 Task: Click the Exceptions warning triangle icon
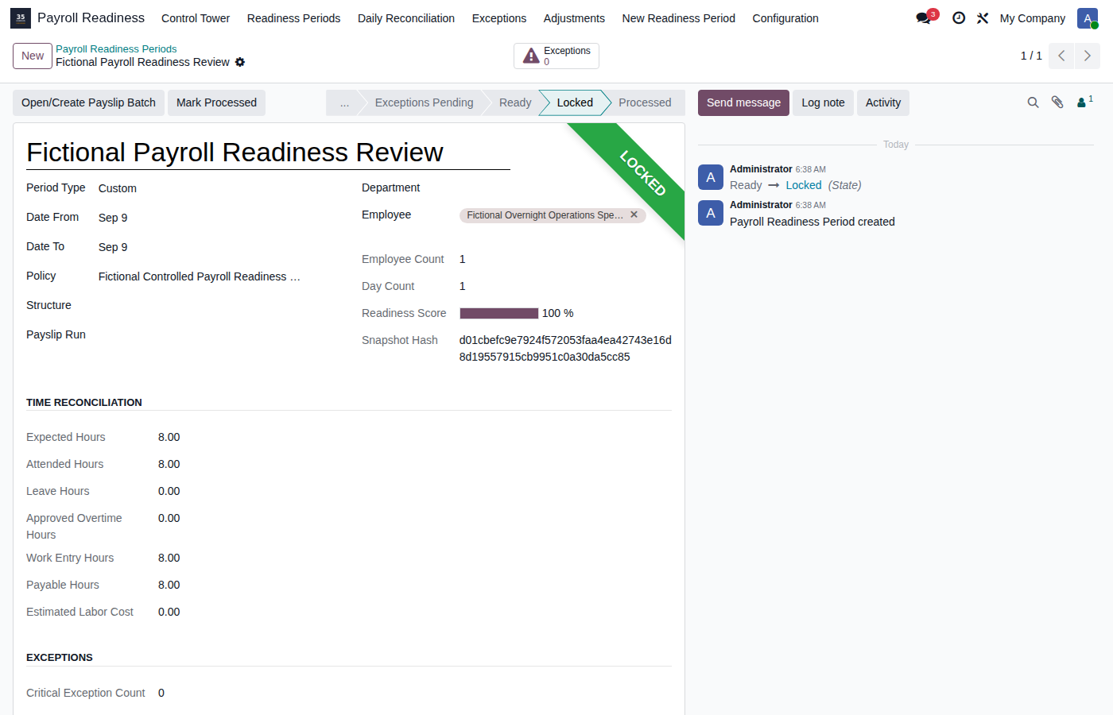pos(531,56)
